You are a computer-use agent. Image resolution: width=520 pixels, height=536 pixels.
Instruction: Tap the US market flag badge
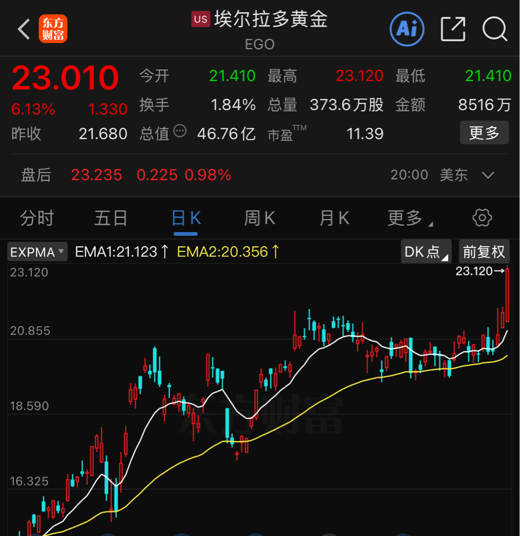tap(200, 19)
